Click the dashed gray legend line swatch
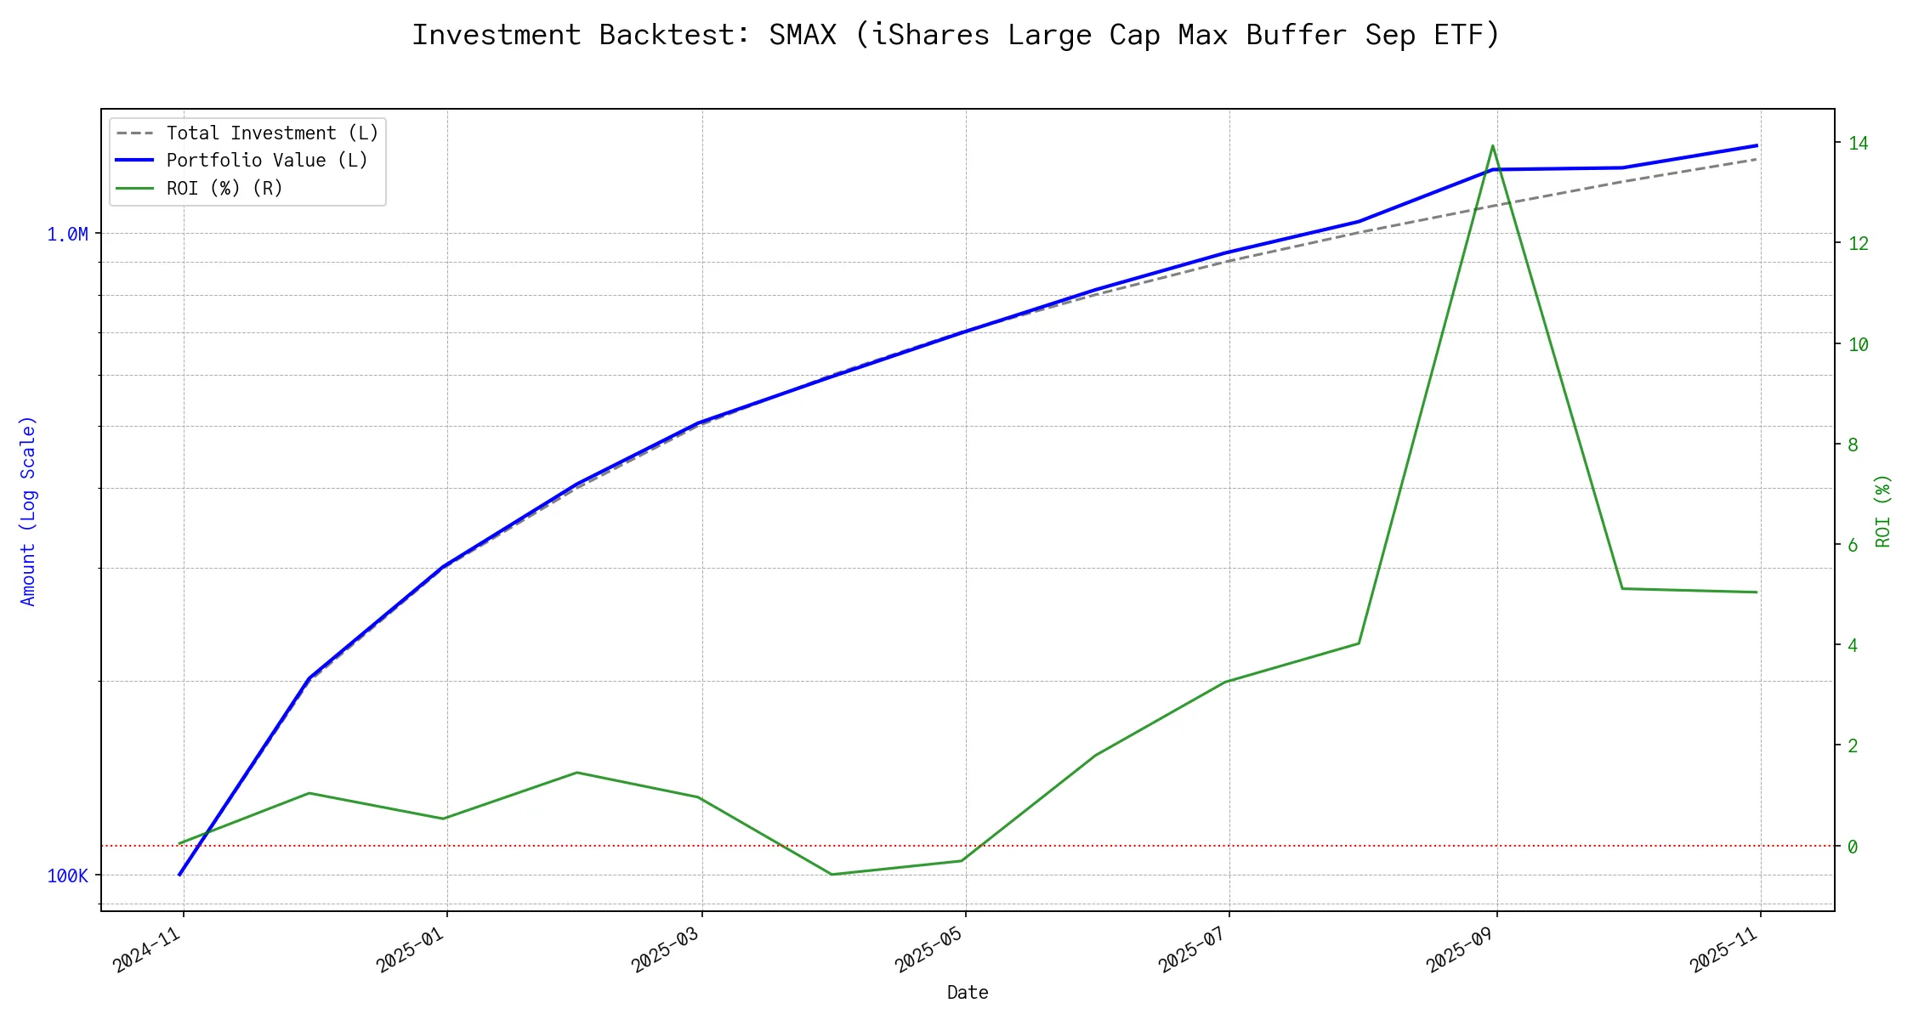 [134, 133]
